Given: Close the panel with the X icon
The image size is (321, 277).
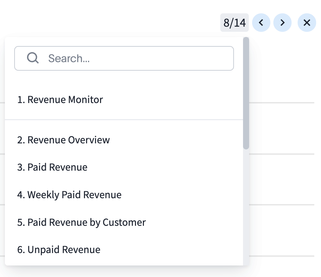Looking at the screenshot, I should [x=307, y=23].
